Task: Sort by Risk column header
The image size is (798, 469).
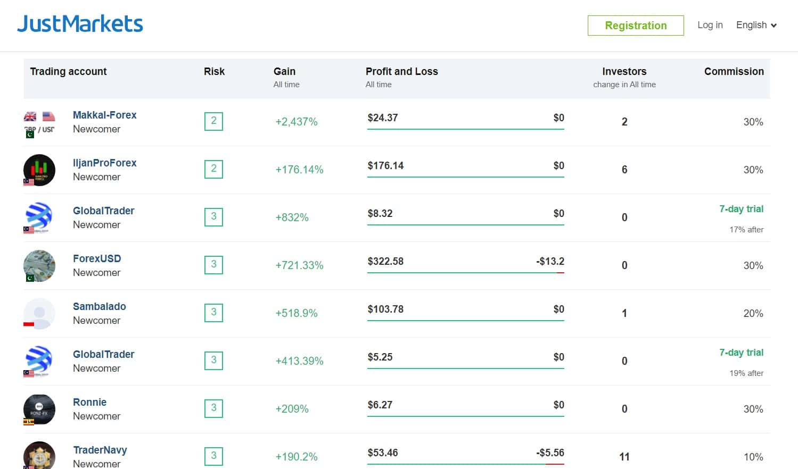Action: click(x=214, y=71)
